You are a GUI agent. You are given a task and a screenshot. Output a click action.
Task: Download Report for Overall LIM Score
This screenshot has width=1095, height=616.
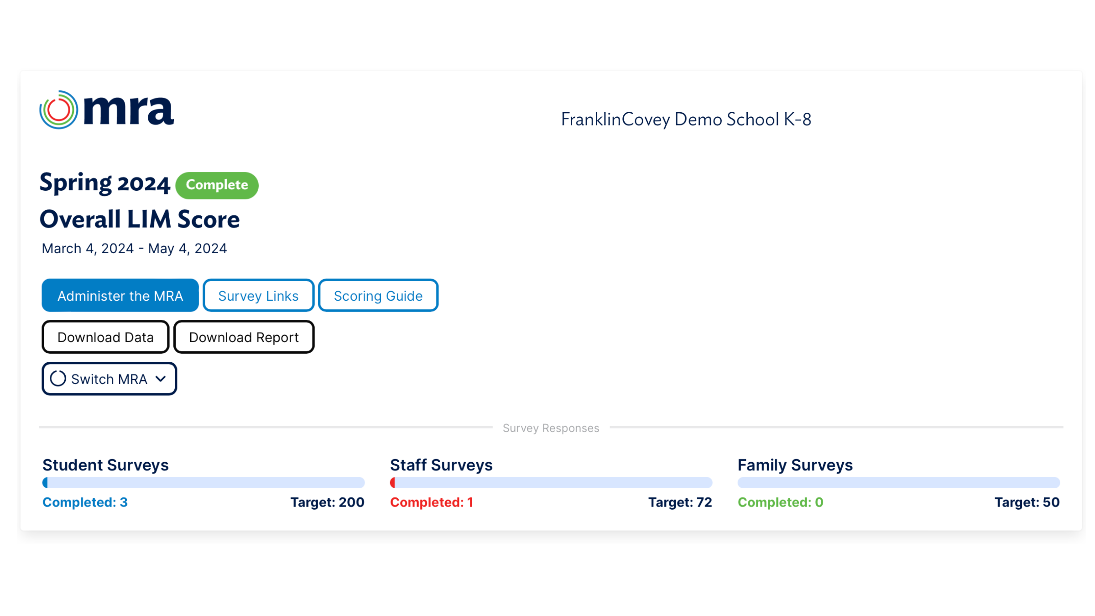point(244,337)
